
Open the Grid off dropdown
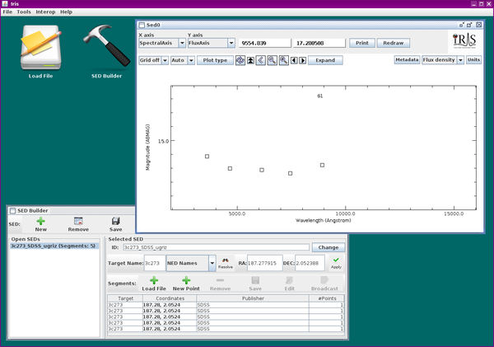coord(165,60)
